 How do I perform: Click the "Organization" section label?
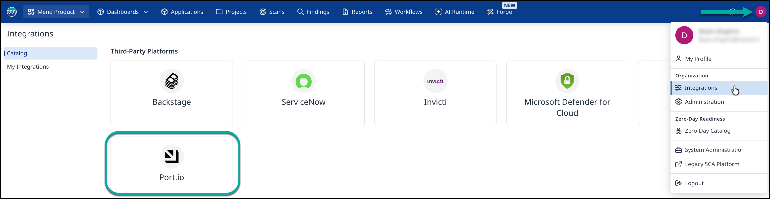[692, 76]
